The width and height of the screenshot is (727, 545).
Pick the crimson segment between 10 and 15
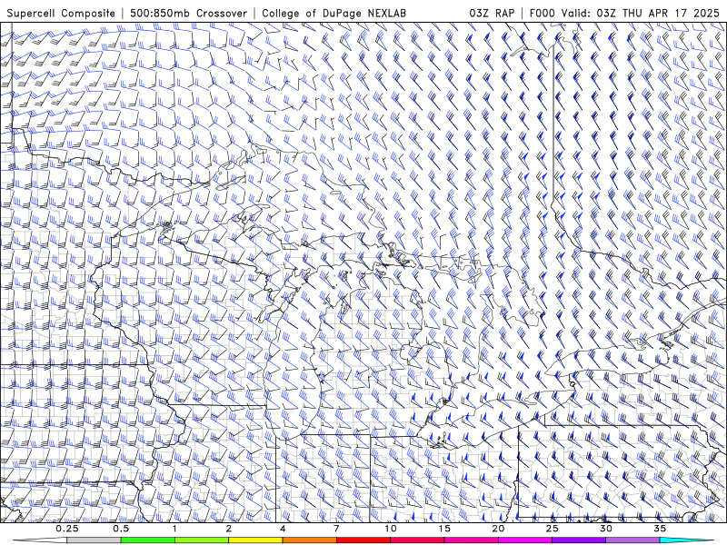coord(417,540)
